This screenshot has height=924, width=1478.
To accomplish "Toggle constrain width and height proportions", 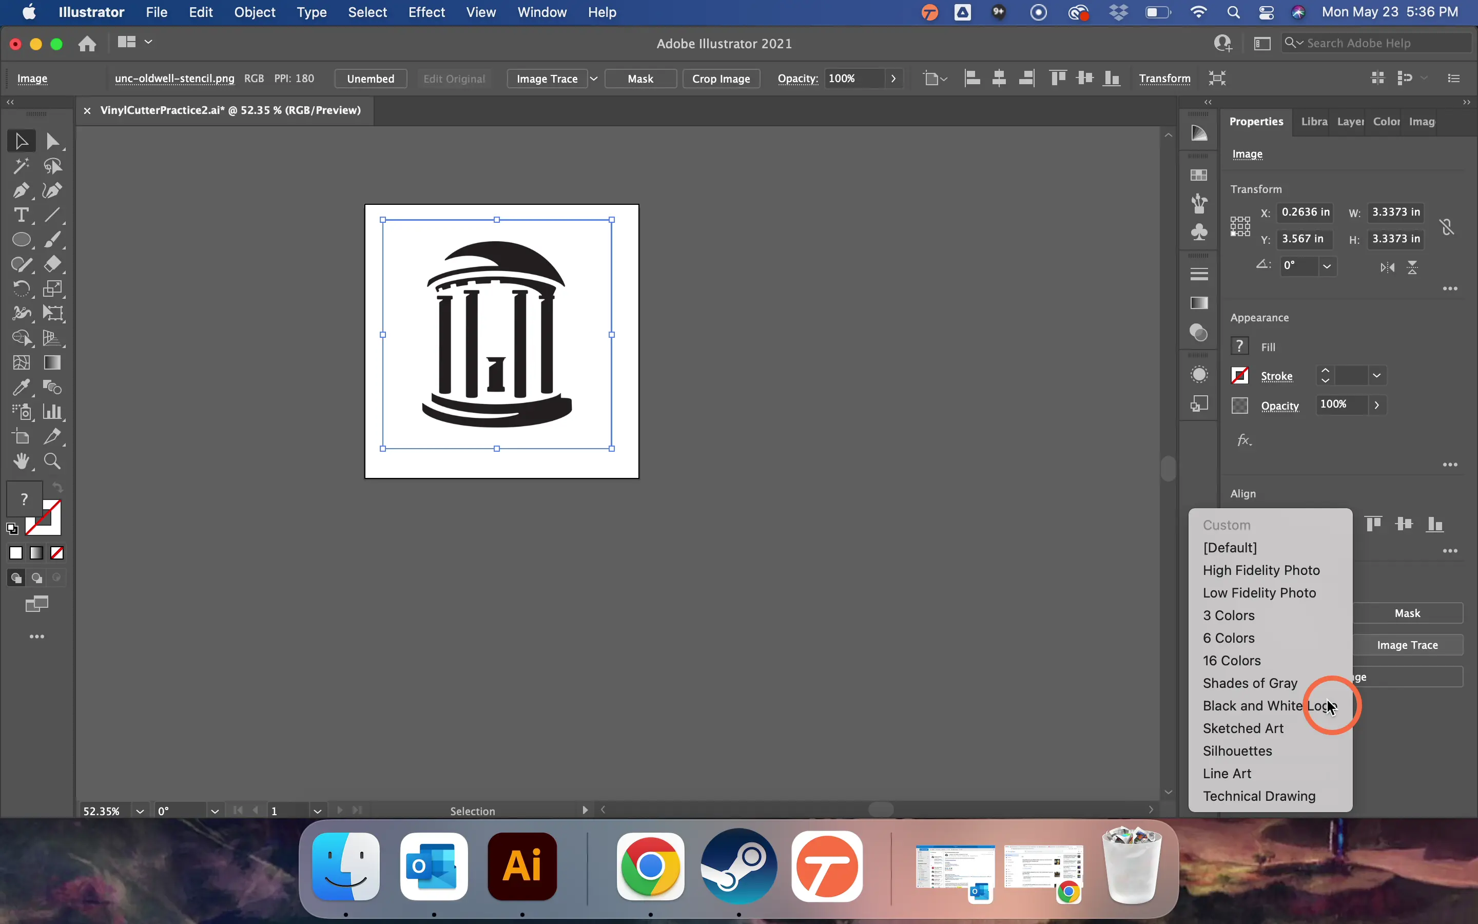I will point(1447,227).
